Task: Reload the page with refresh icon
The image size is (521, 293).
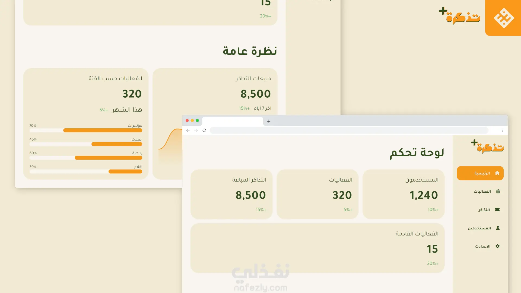Action: tap(204, 130)
